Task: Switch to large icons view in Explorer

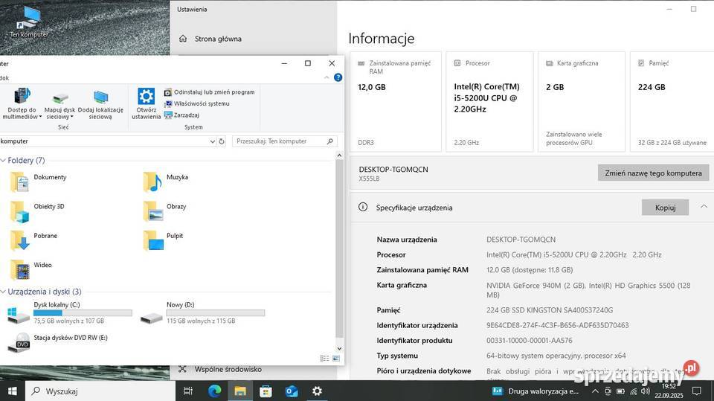Action: click(335, 359)
